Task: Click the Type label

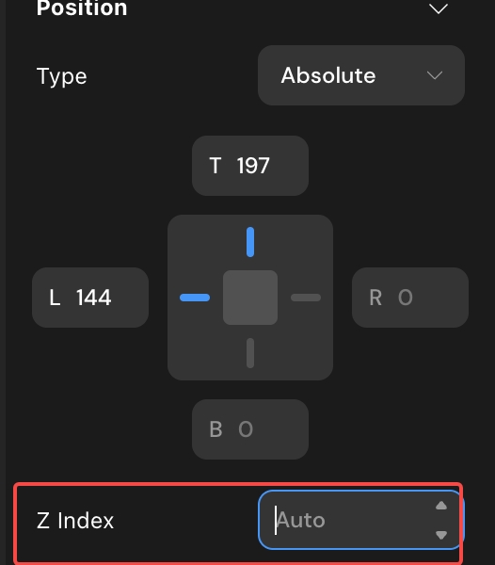Action: (x=61, y=77)
